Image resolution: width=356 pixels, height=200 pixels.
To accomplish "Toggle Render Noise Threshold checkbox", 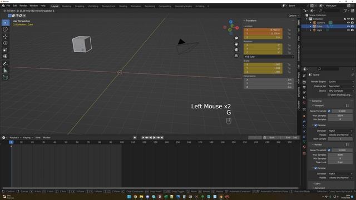I will [329, 150].
